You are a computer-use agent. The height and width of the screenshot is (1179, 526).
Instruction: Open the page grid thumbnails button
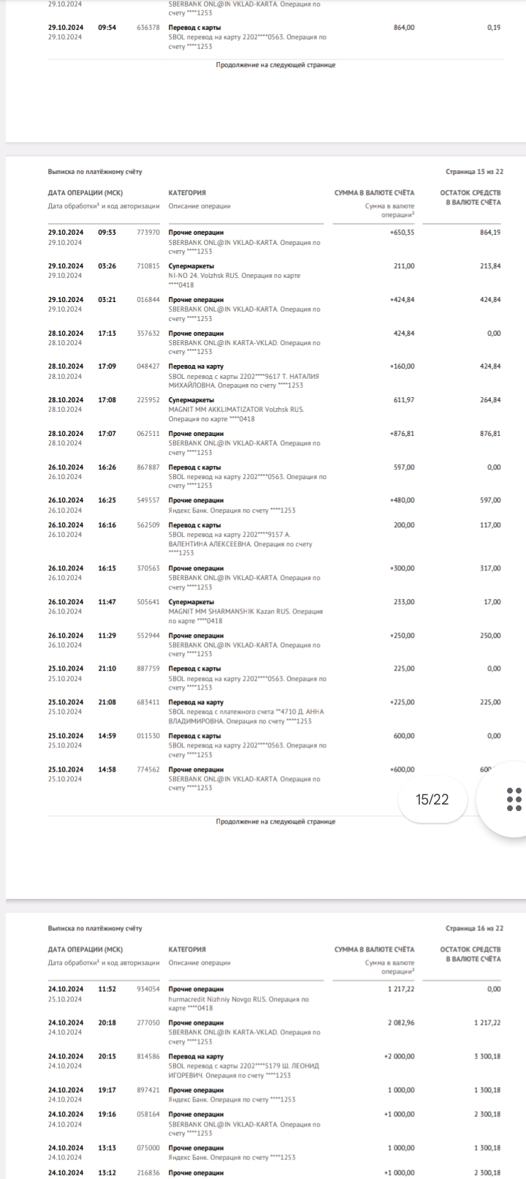tap(514, 799)
